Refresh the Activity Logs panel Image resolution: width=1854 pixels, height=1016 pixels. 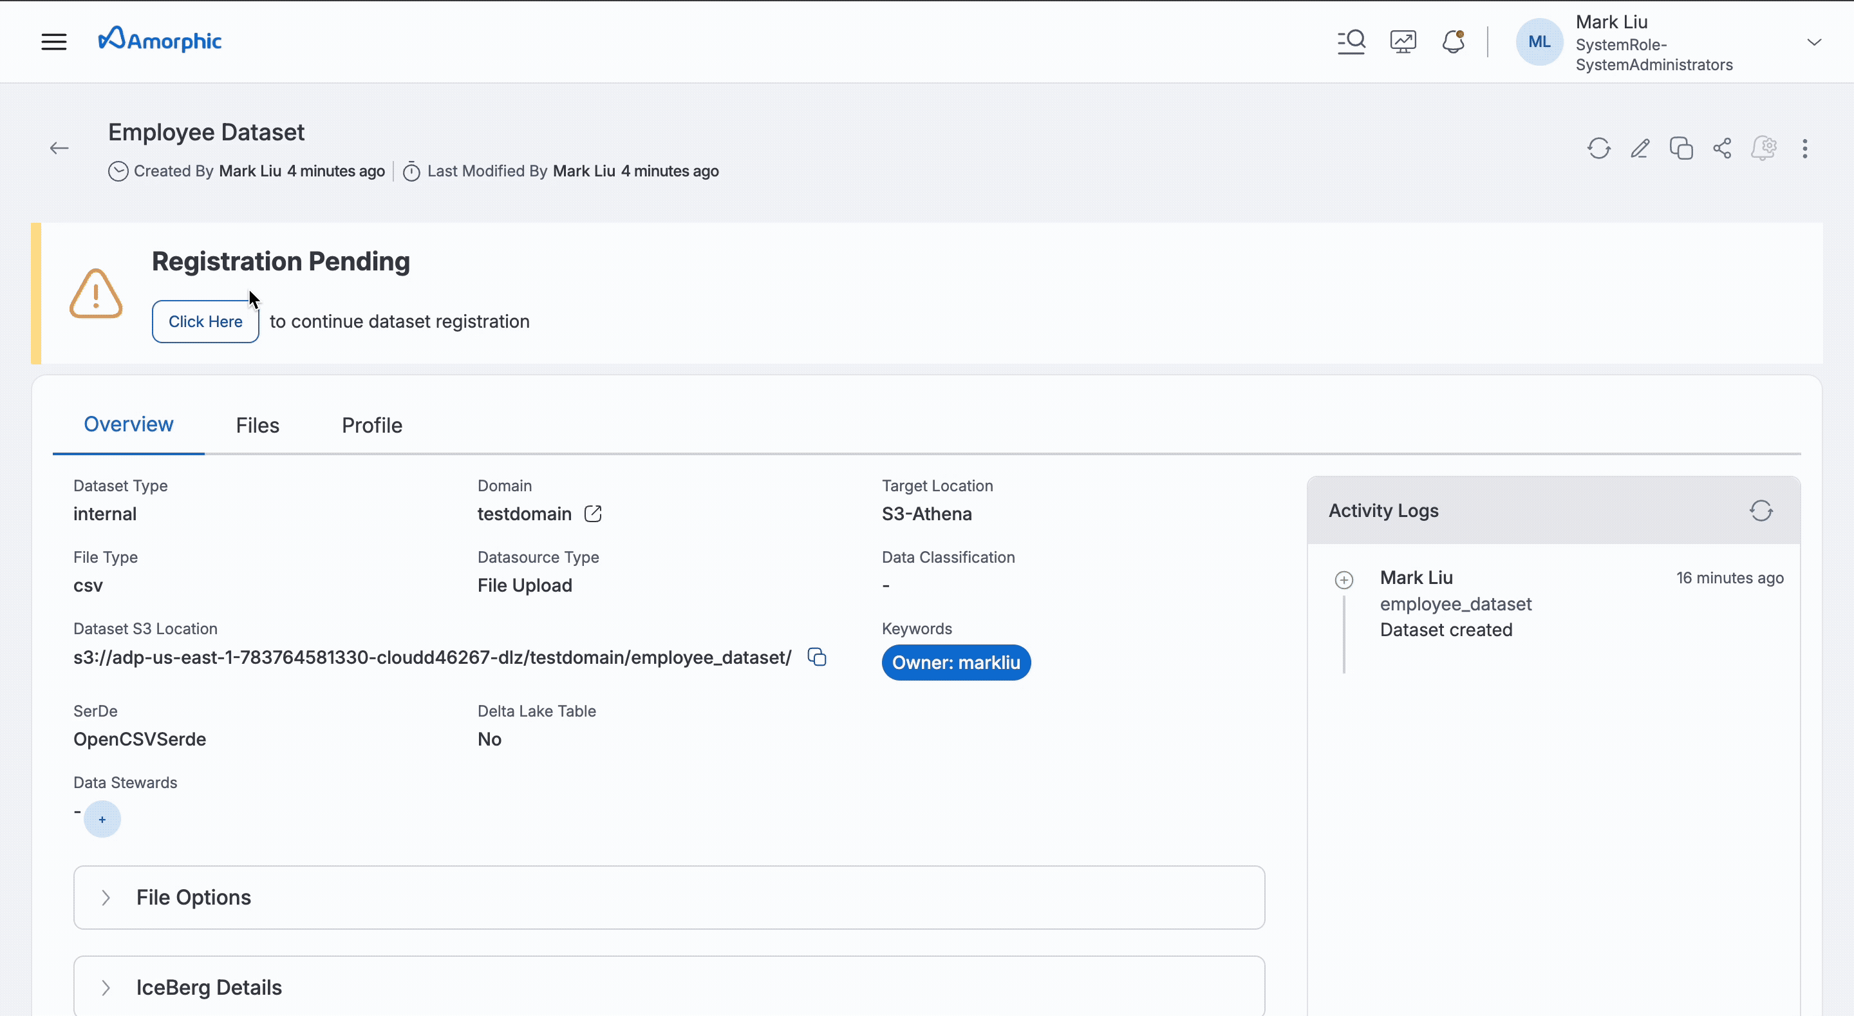tap(1761, 510)
